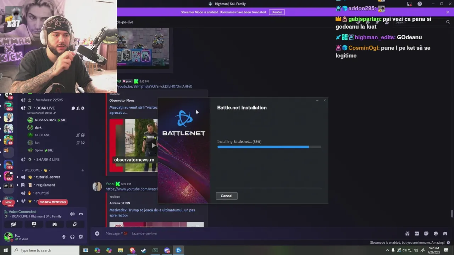454x255 pixels.
Task: Edit the 'Set a channel status' pencil
Action: pos(55,113)
